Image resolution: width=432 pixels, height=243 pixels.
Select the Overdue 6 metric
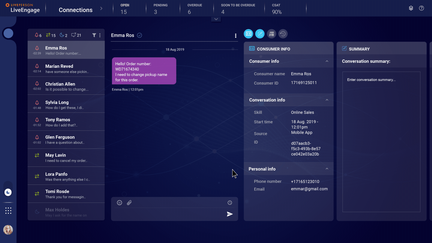click(x=195, y=9)
